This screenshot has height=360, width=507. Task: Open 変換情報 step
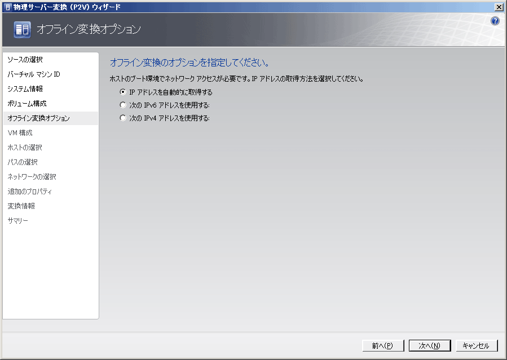(21, 206)
